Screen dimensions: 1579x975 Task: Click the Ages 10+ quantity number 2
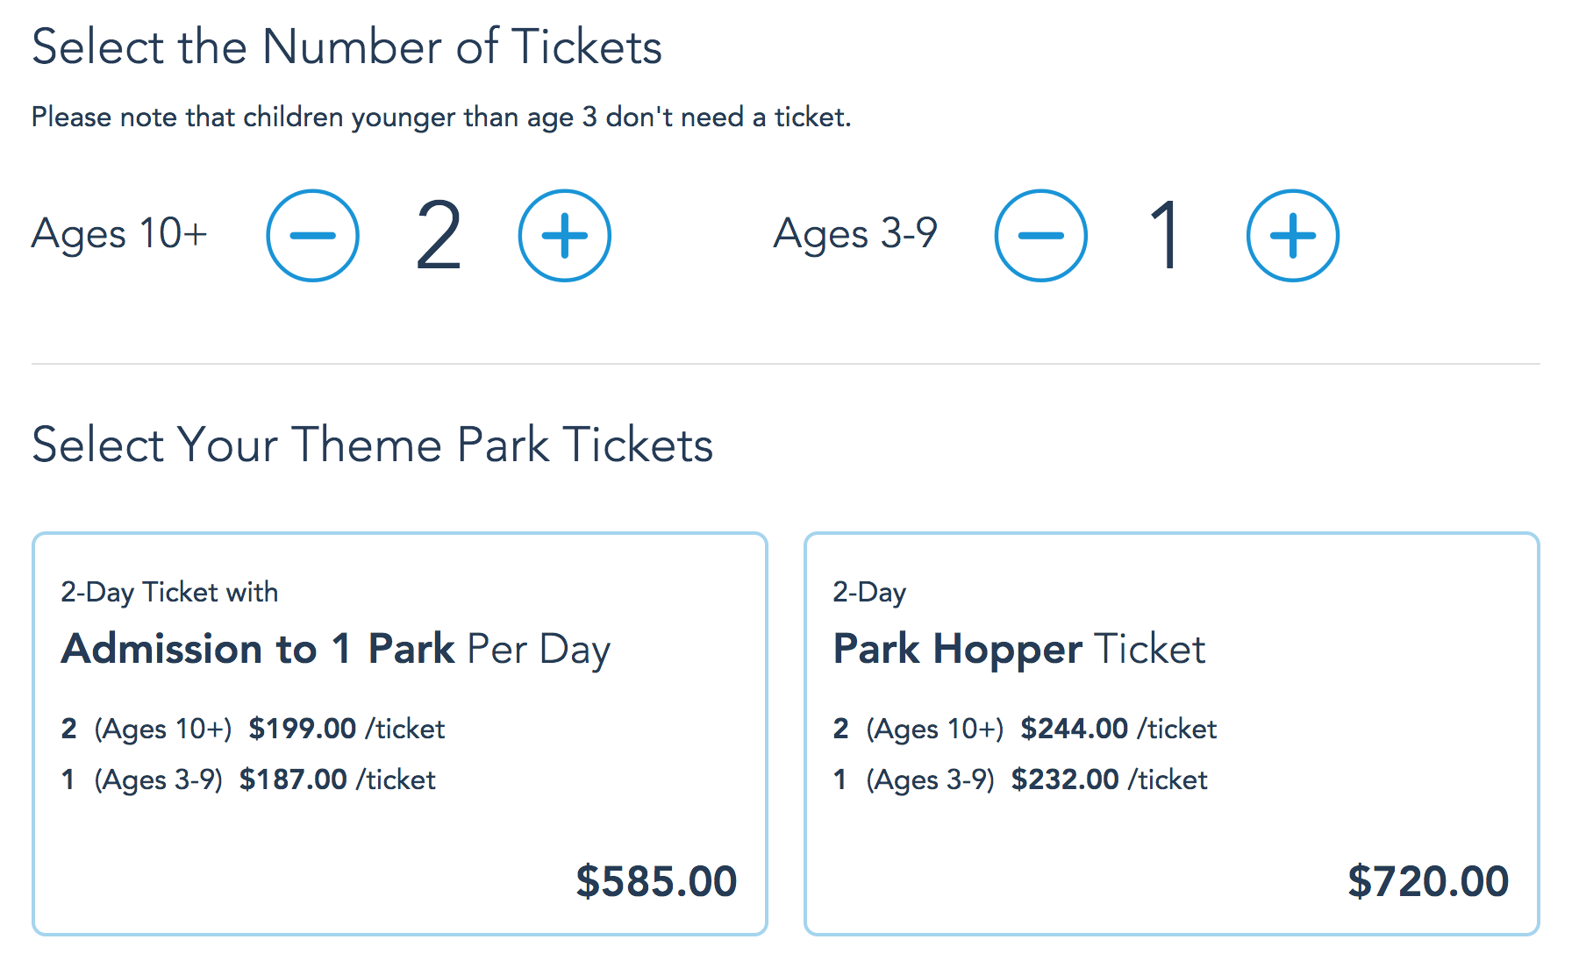tap(439, 236)
